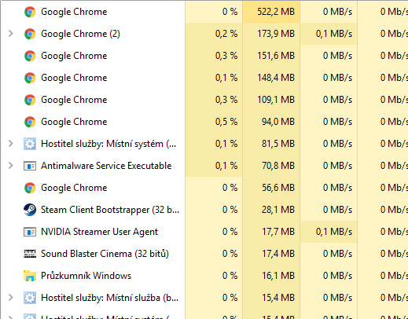Expand Antimalware Service Executable group

[11, 166]
